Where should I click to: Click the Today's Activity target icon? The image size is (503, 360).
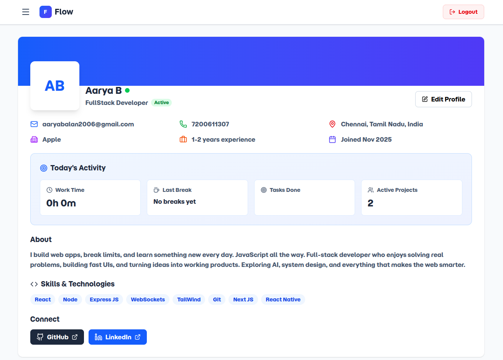[x=44, y=168]
